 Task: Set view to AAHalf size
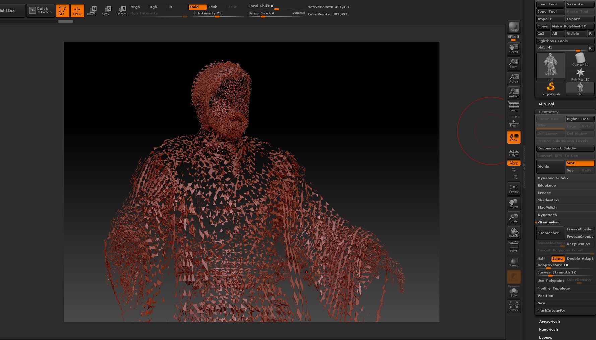click(514, 93)
